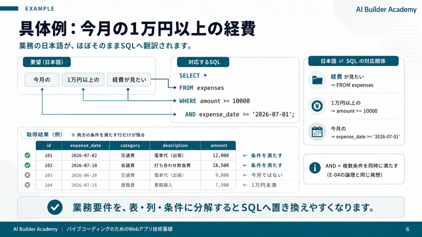Click the note ※ 両方の条件を満たす行だけが残る
This screenshot has width=422, height=237.
click(108, 135)
